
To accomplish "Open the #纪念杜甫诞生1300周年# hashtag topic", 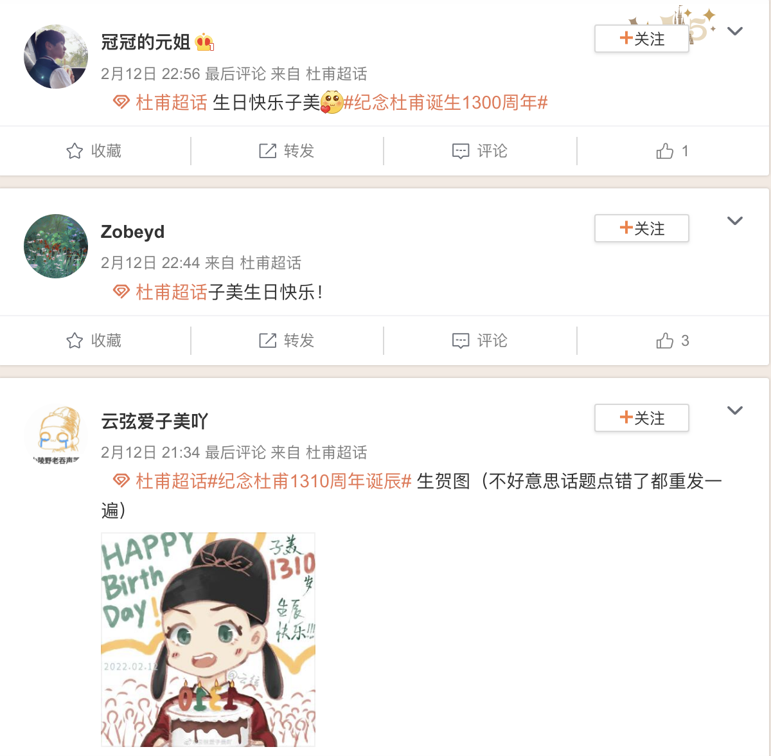I will coord(445,103).
